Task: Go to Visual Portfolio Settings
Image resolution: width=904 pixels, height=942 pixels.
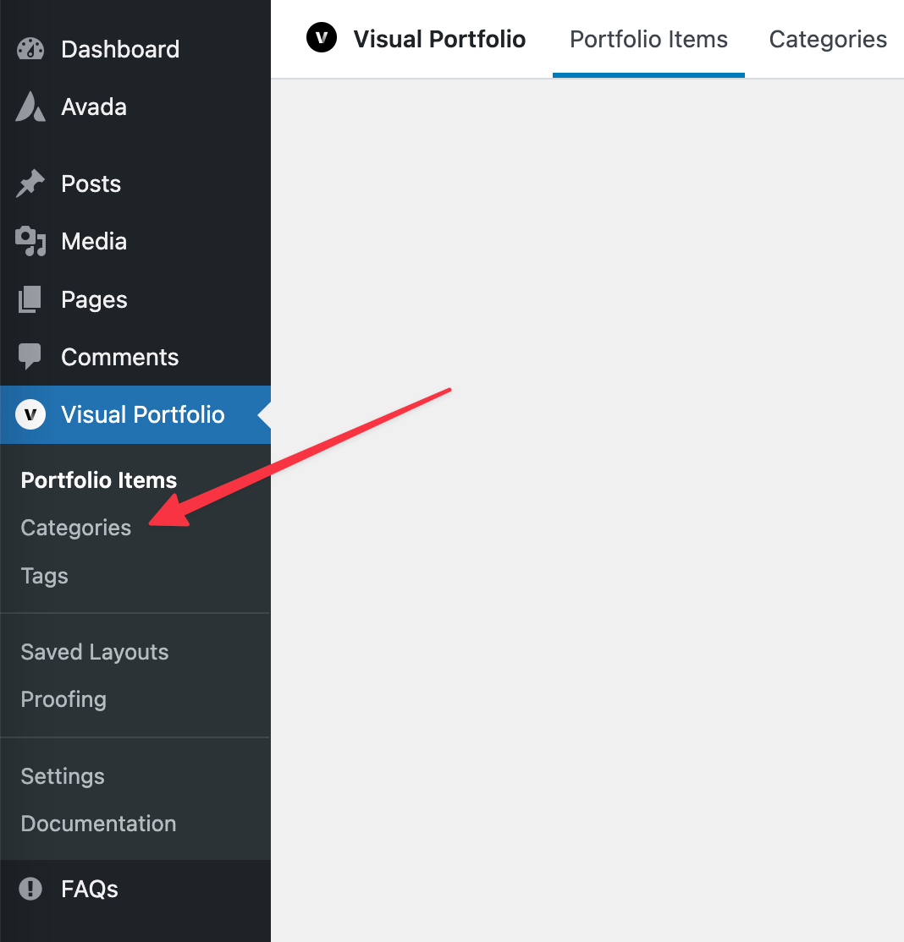Action: coord(63,776)
